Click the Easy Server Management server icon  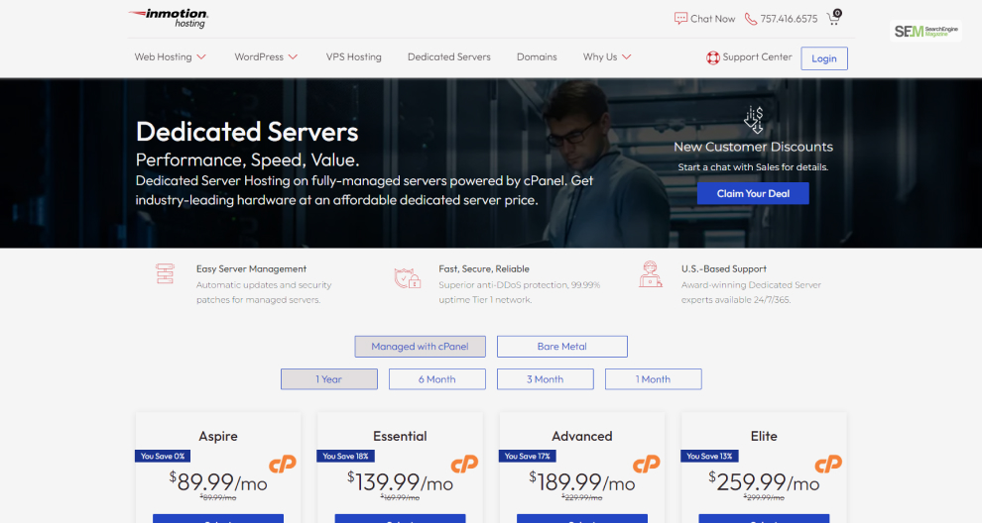[165, 274]
